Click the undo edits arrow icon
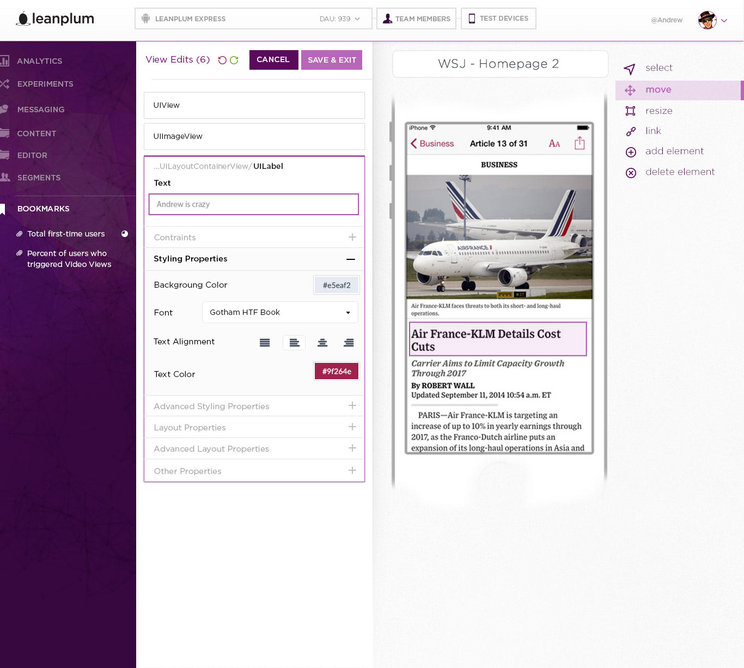The width and height of the screenshot is (744, 668). 222,60
